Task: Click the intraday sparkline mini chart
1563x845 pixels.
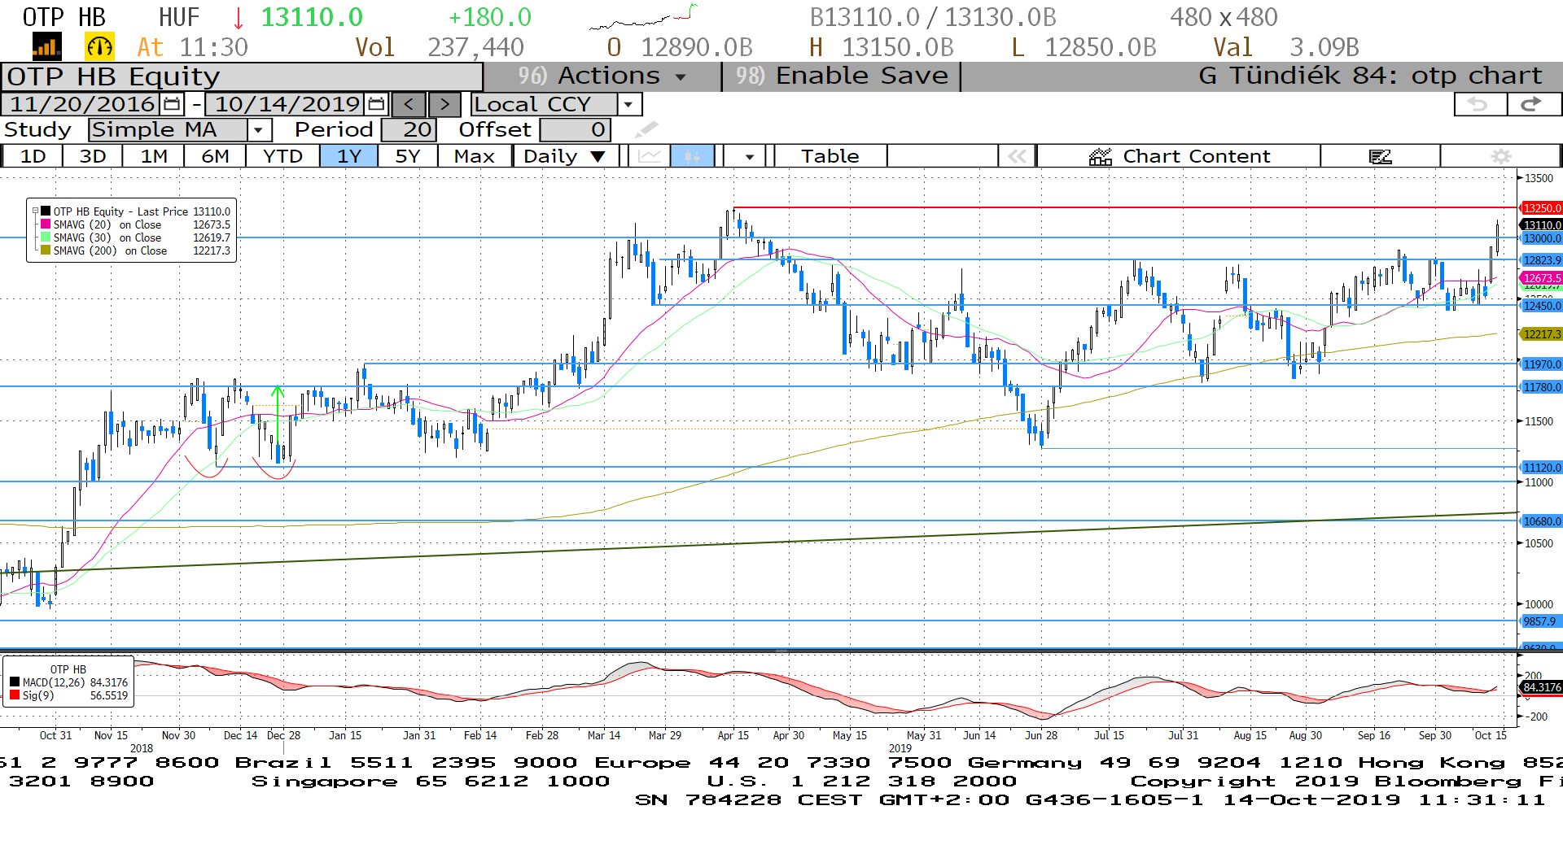Action: pyautogui.click(x=643, y=17)
